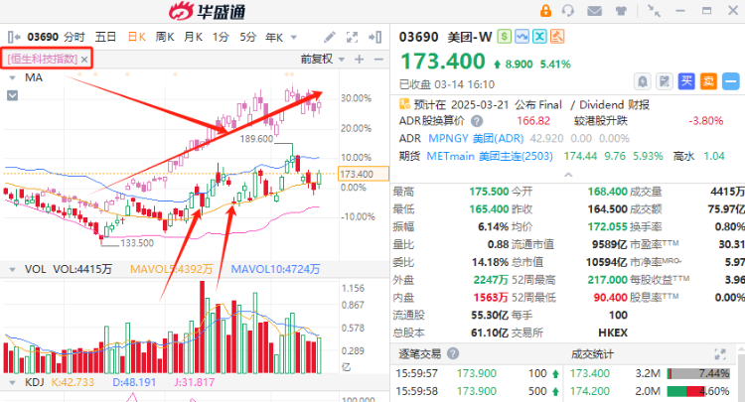The height and width of the screenshot is (402, 745).
Task: Click the blue trend line badge
Action: click(x=521, y=37)
